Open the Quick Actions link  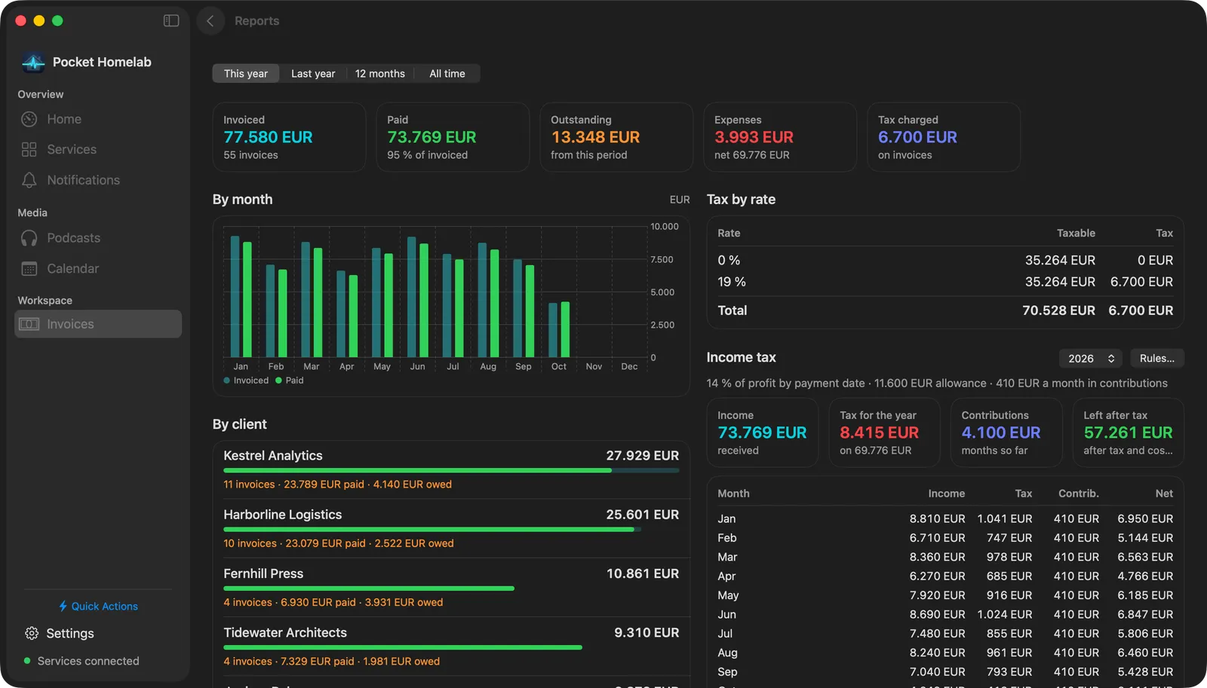click(x=99, y=607)
